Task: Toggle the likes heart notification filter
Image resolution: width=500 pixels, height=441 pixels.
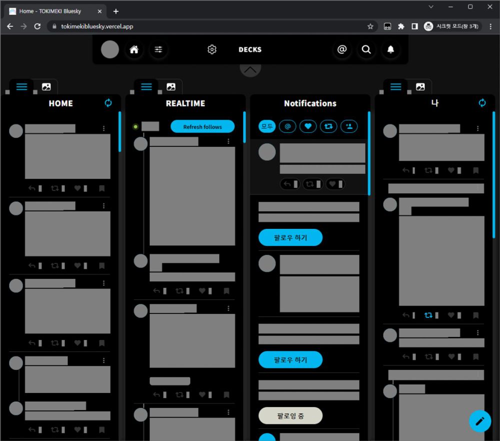Action: (x=307, y=126)
